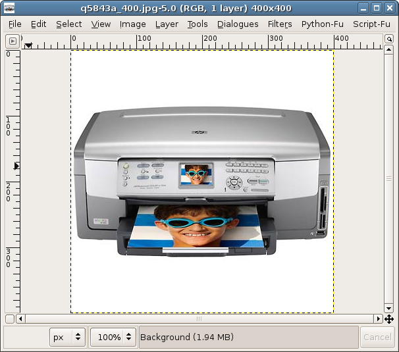Open the Filters menu
This screenshot has height=352, width=399.
280,24
